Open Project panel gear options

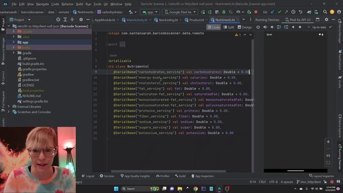(81, 20)
